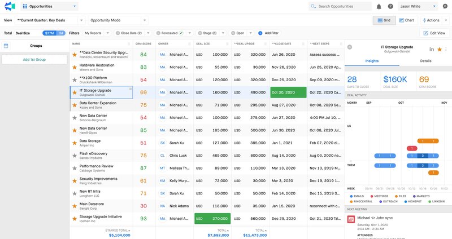Switch to Chart view
The width and height of the screenshot is (452, 239).
406,20
